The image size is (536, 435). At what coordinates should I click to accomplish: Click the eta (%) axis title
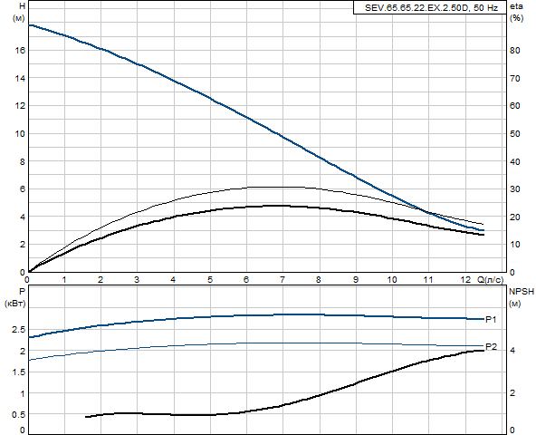[516, 12]
